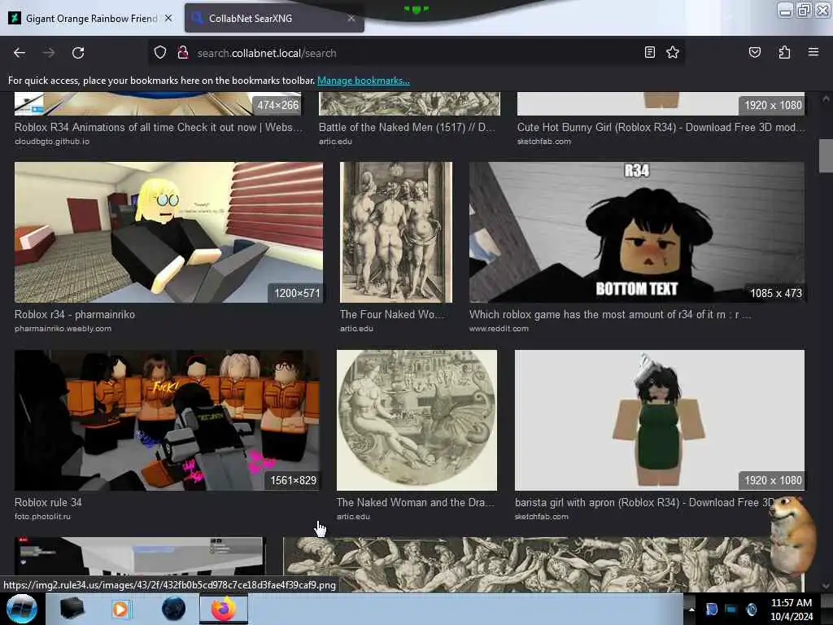The height and width of the screenshot is (625, 833).
Task: Click the foto.photolit.ru source text
Action: (x=42, y=516)
